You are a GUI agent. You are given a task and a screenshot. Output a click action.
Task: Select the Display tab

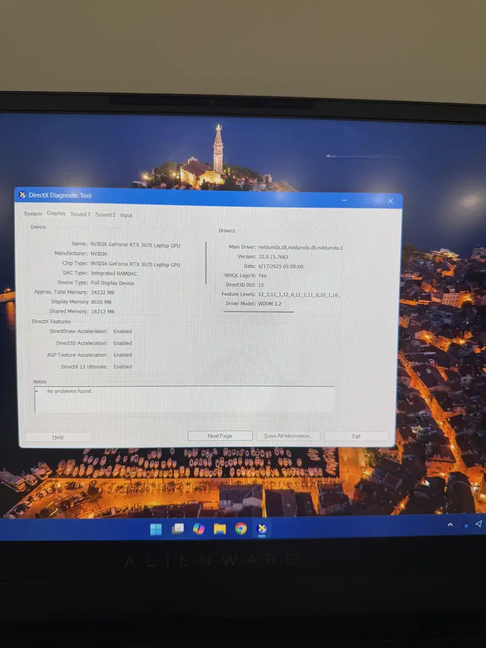pyautogui.click(x=57, y=213)
